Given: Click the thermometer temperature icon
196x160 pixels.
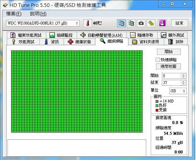Looking at the screenshot, I should pos(88,23).
